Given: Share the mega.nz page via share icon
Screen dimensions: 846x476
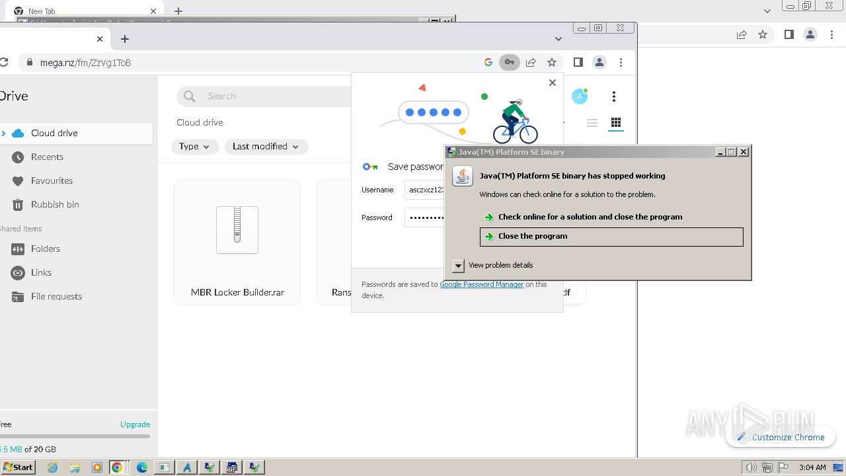Looking at the screenshot, I should tap(531, 62).
